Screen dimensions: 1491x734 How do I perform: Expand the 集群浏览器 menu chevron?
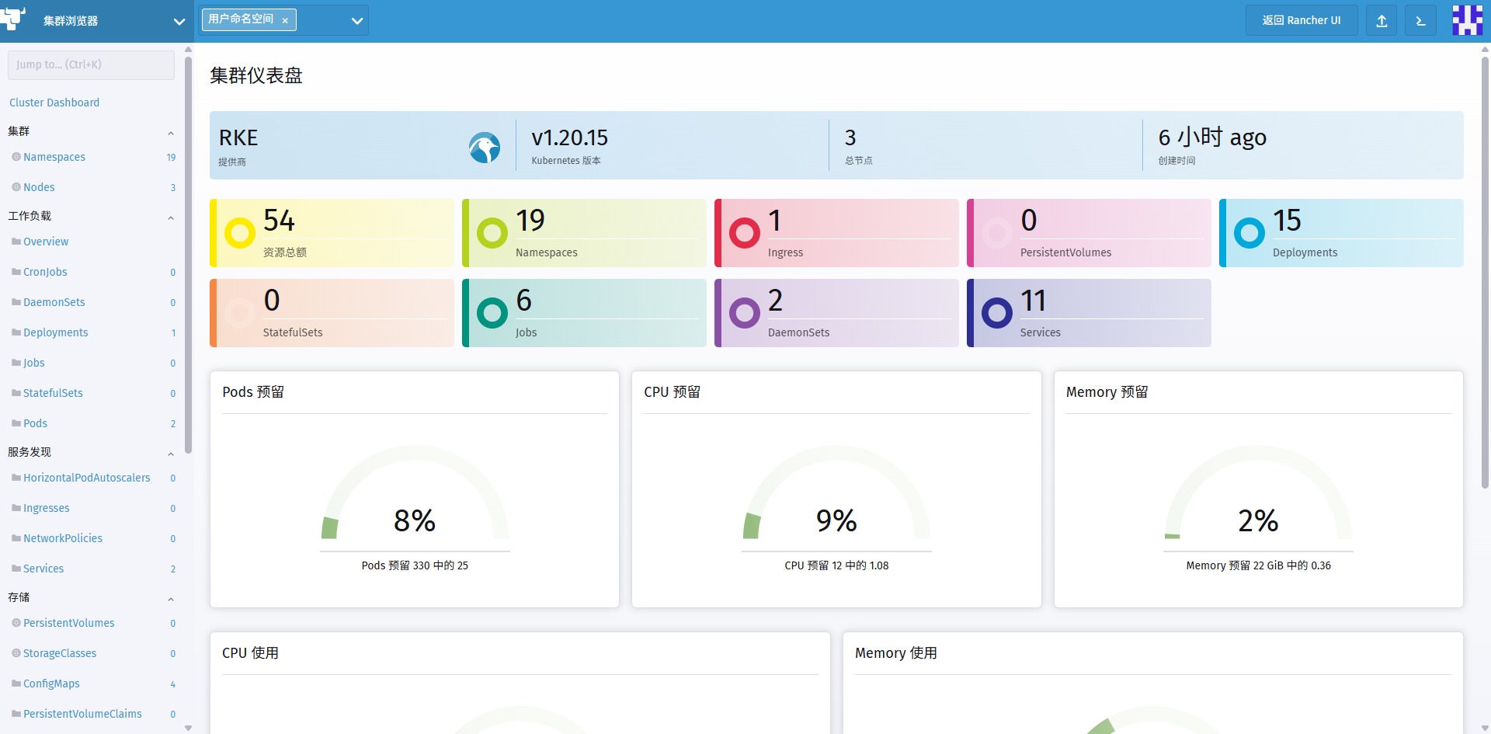pyautogui.click(x=179, y=22)
